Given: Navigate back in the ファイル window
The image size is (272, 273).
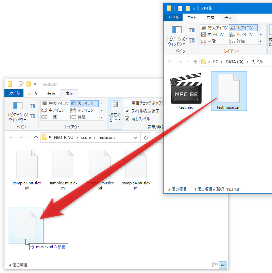Looking at the screenshot, I should click(x=170, y=62).
